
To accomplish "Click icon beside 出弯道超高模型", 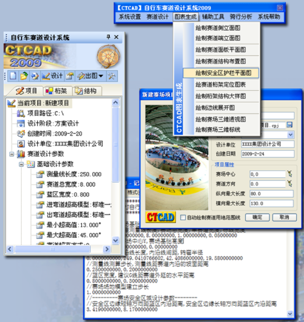I will coord(40,215).
